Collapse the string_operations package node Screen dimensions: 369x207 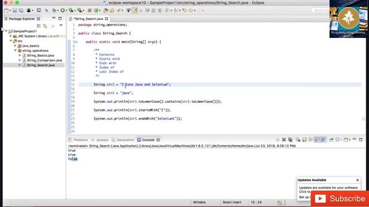[16, 51]
